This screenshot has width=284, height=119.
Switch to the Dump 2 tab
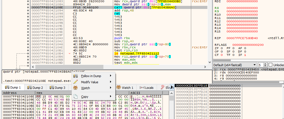(35, 88)
